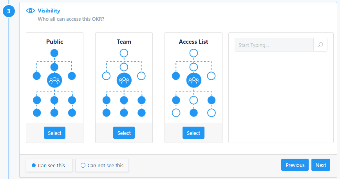Click the Visibility section heading
340x179 pixels.
(49, 11)
